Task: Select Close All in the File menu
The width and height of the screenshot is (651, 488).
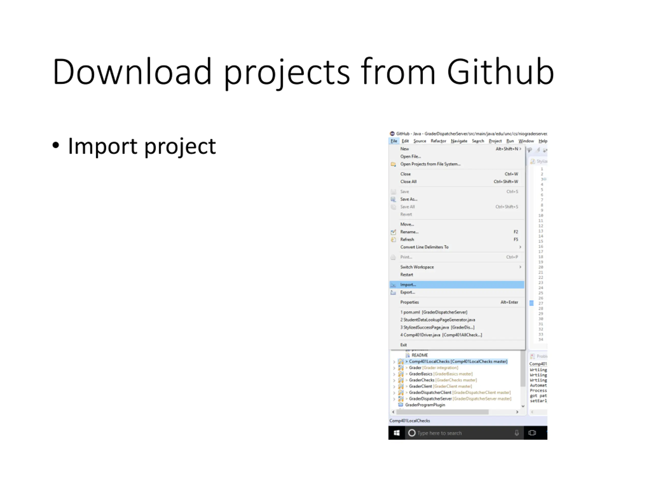Action: tap(457, 181)
